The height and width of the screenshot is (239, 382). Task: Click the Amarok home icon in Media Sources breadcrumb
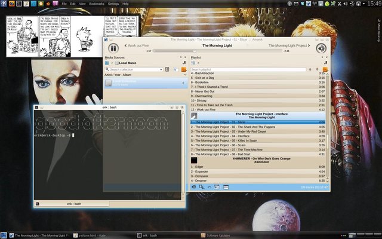[x=107, y=63]
